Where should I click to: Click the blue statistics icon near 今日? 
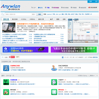[x=63, y=57]
